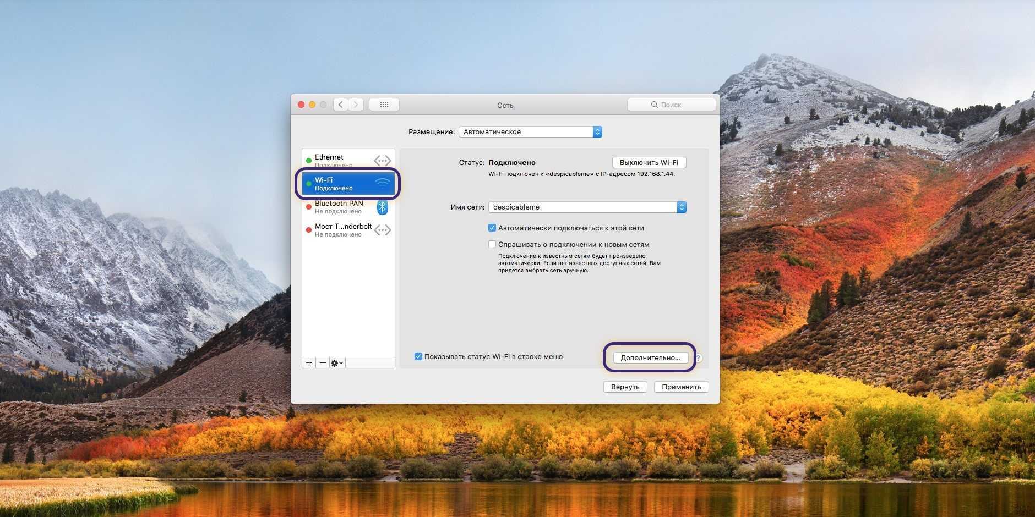Click the back navigation arrow
The width and height of the screenshot is (1035, 517).
(x=341, y=105)
